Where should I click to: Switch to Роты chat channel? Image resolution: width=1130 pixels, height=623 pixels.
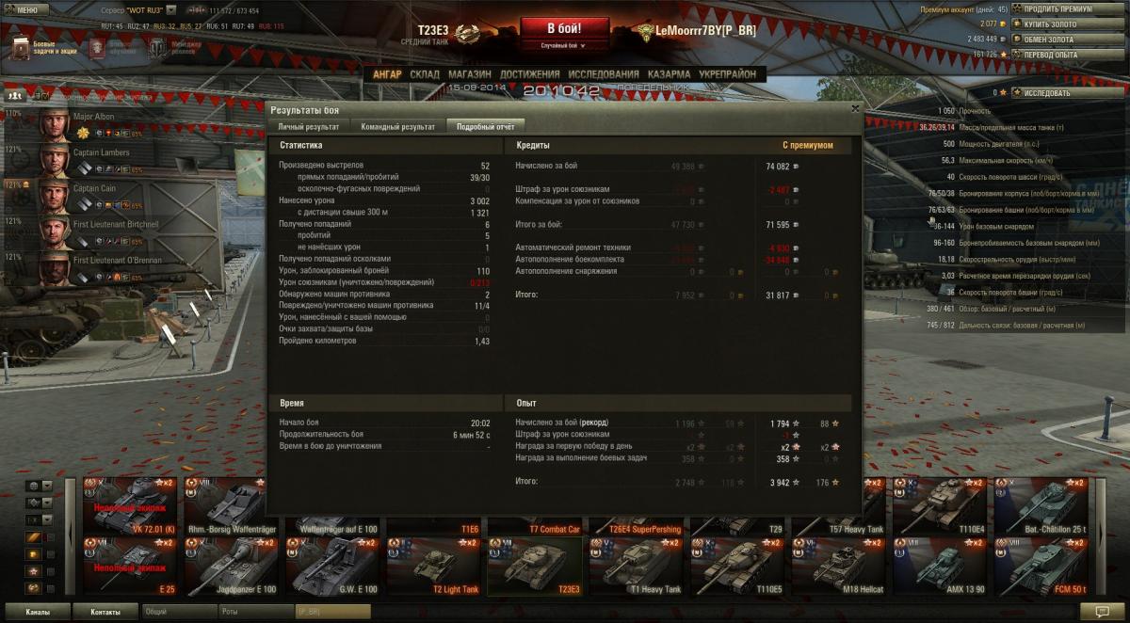pyautogui.click(x=255, y=612)
